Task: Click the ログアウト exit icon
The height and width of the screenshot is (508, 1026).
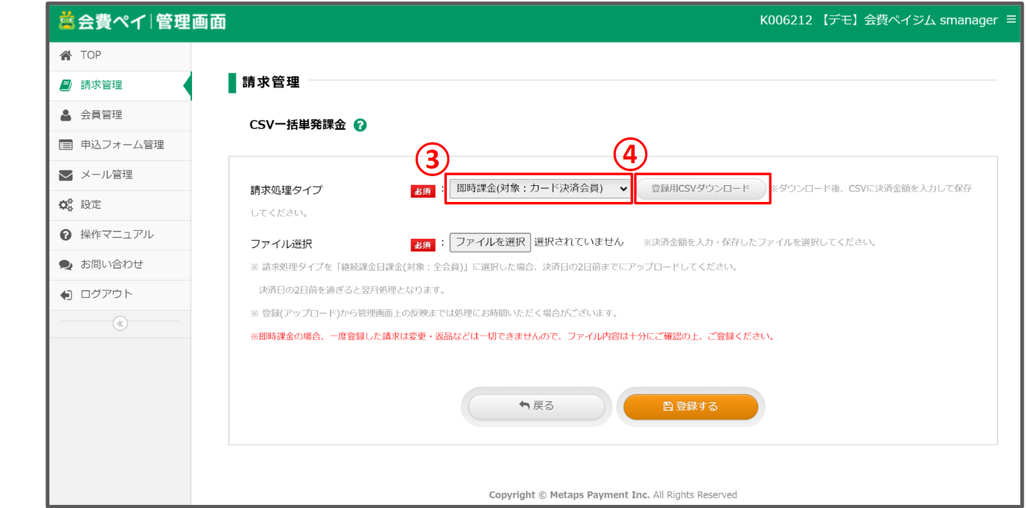Action: [x=65, y=294]
